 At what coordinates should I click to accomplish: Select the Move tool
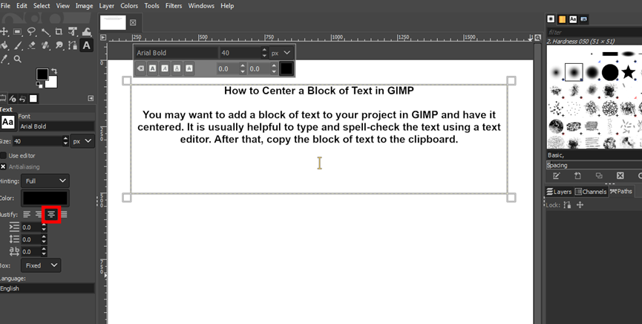[x=4, y=31]
